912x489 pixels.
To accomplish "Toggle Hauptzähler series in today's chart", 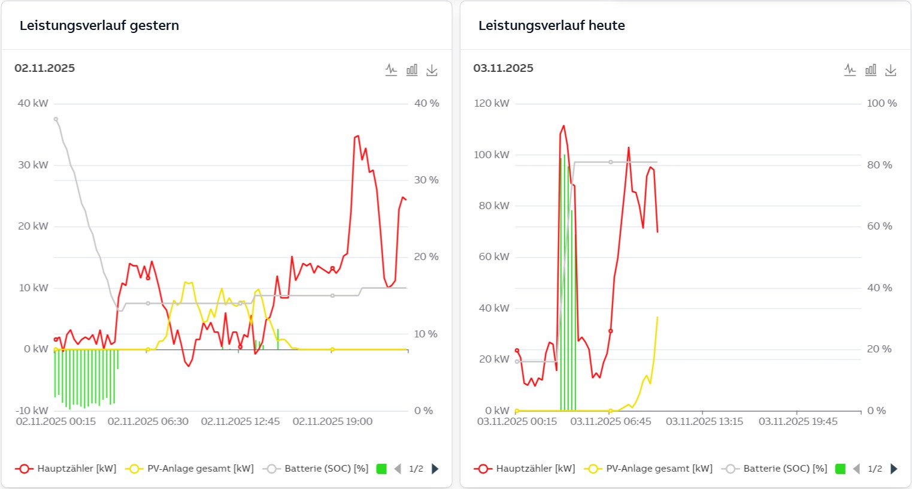I will click(525, 469).
